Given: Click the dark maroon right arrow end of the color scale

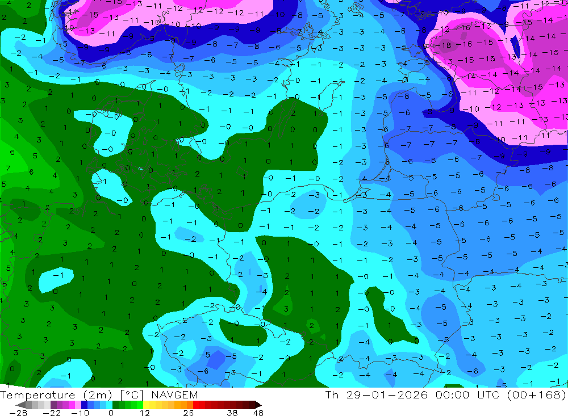Looking at the screenshot, I should pos(258,405).
